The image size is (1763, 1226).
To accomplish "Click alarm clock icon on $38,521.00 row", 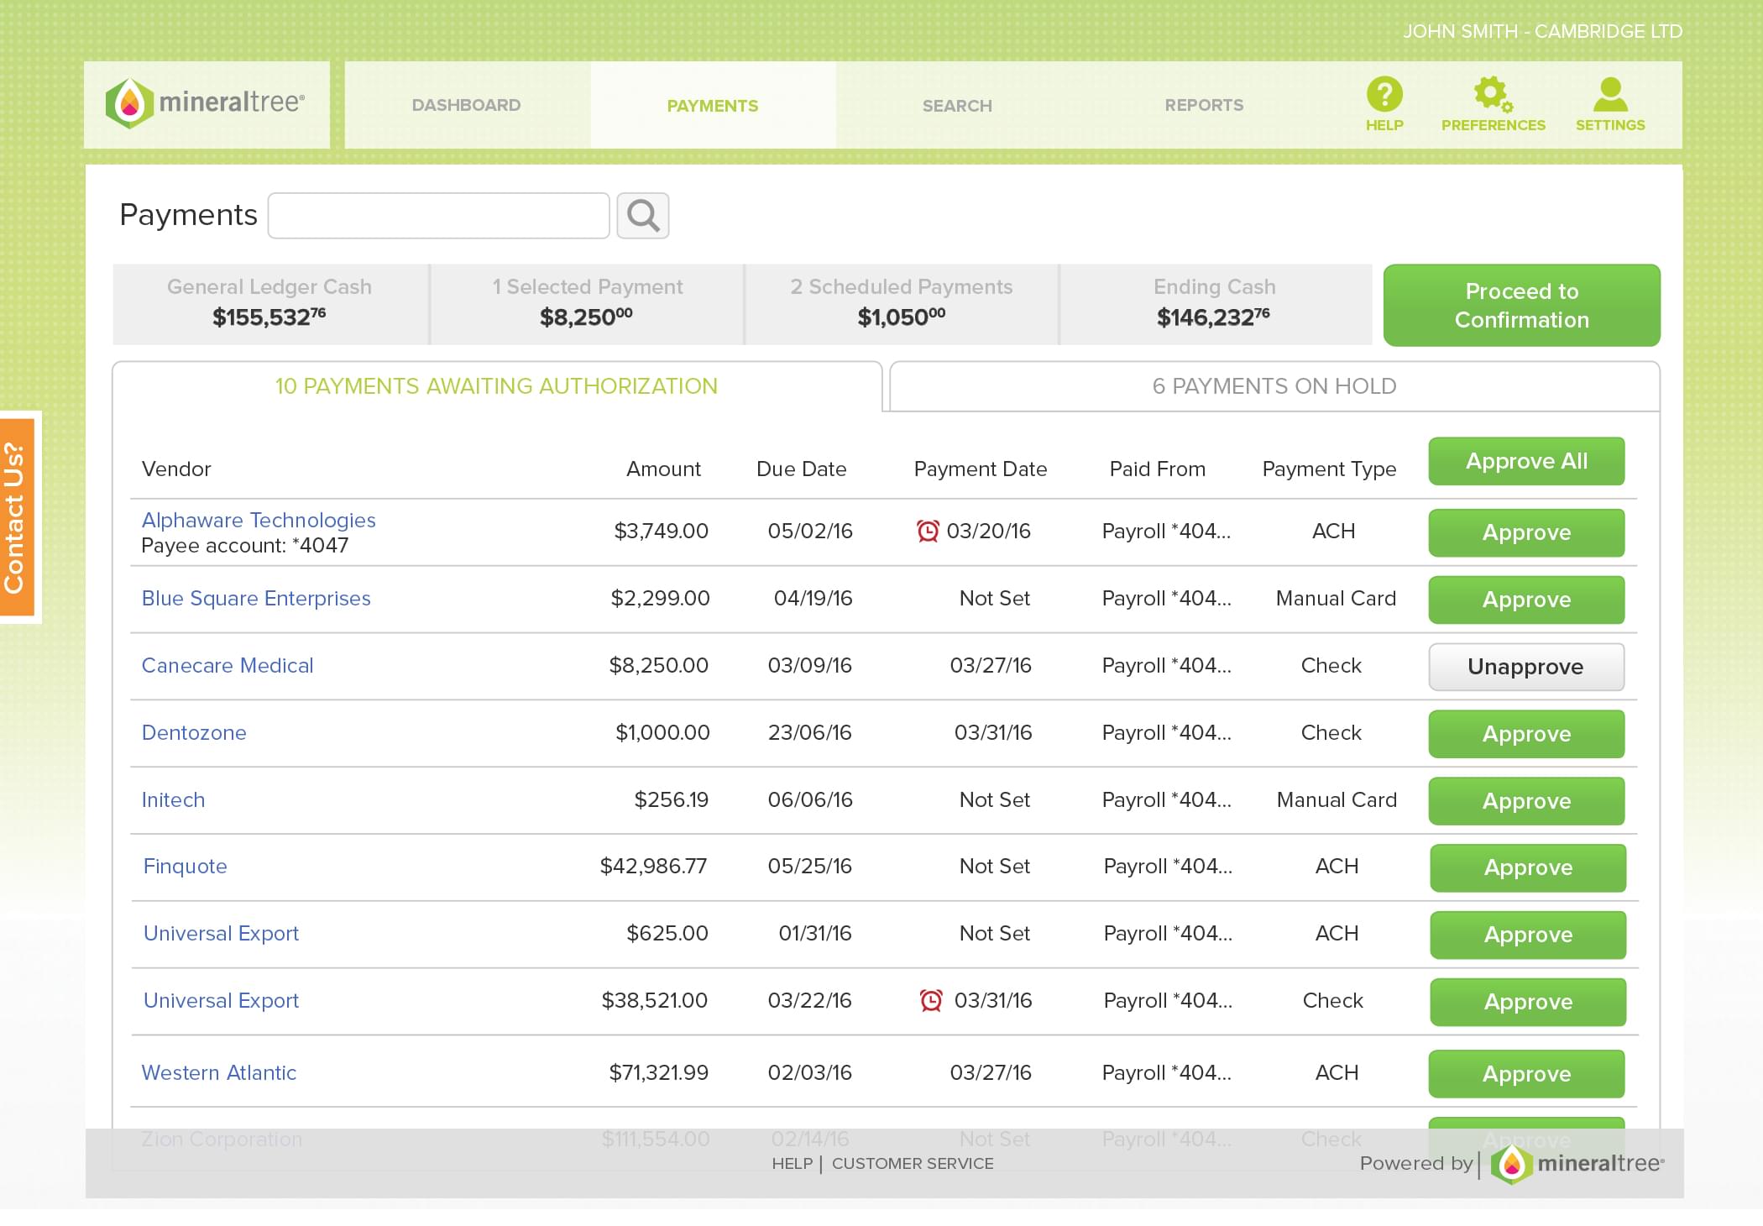I will (931, 1000).
